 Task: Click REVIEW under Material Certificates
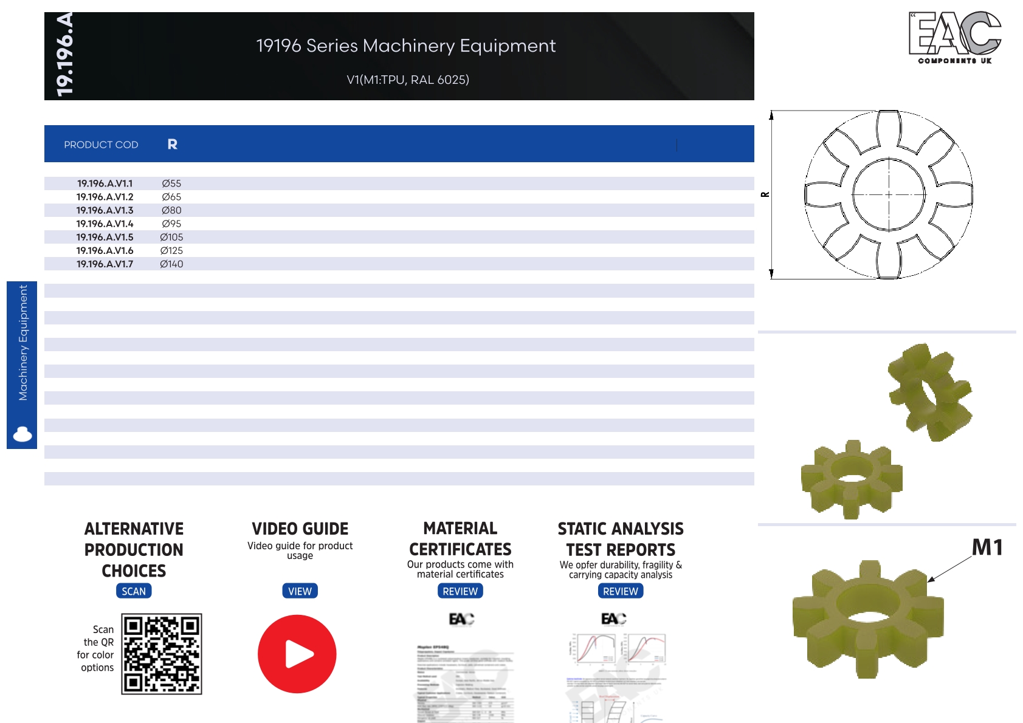pos(460,591)
